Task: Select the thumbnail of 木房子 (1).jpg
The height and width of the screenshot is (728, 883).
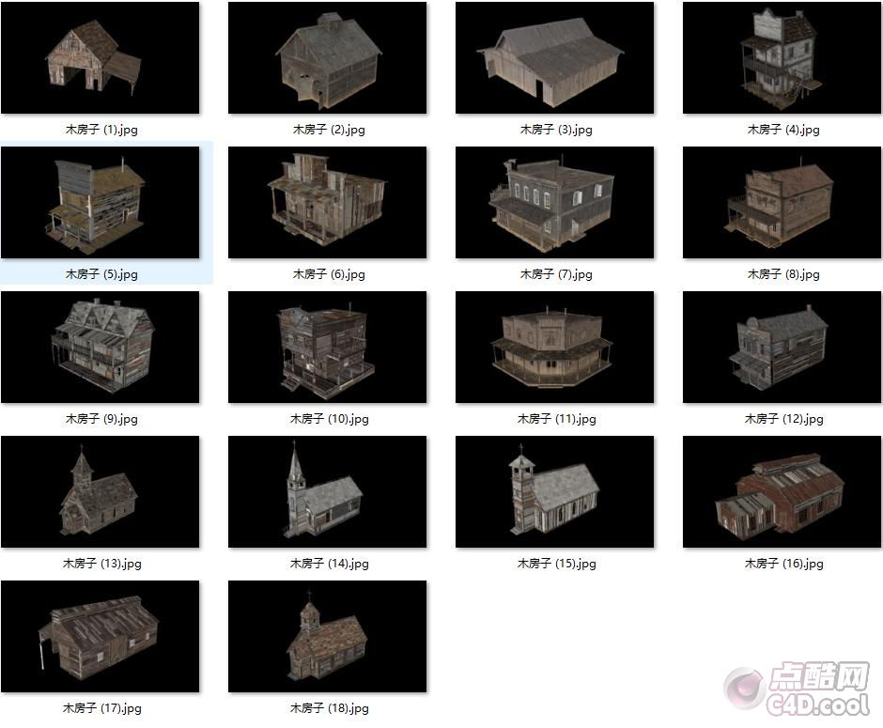Action: pyautogui.click(x=101, y=58)
